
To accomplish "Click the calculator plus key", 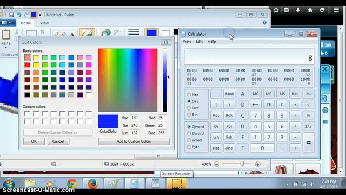I will click(x=295, y=148).
